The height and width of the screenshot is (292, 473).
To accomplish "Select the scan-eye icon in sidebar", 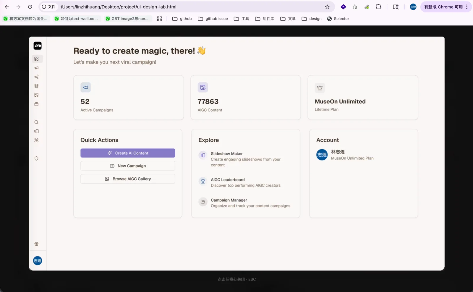I will tap(36, 140).
